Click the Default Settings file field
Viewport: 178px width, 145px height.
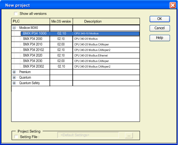click(88, 135)
